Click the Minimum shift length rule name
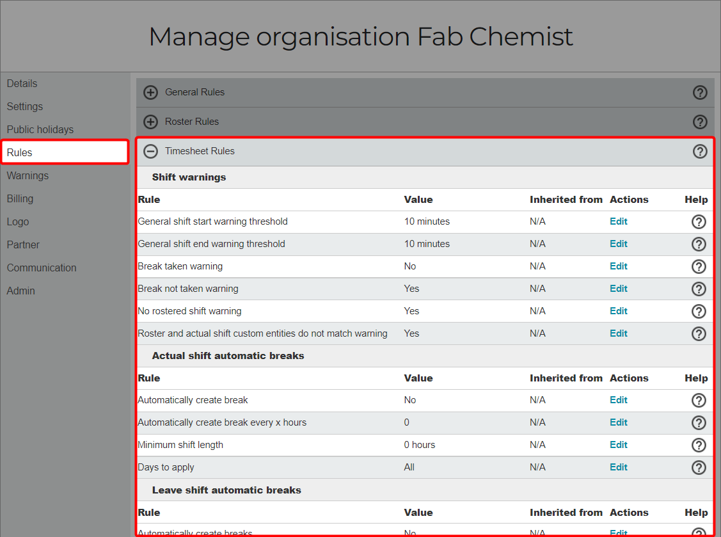The width and height of the screenshot is (721, 537). click(180, 444)
